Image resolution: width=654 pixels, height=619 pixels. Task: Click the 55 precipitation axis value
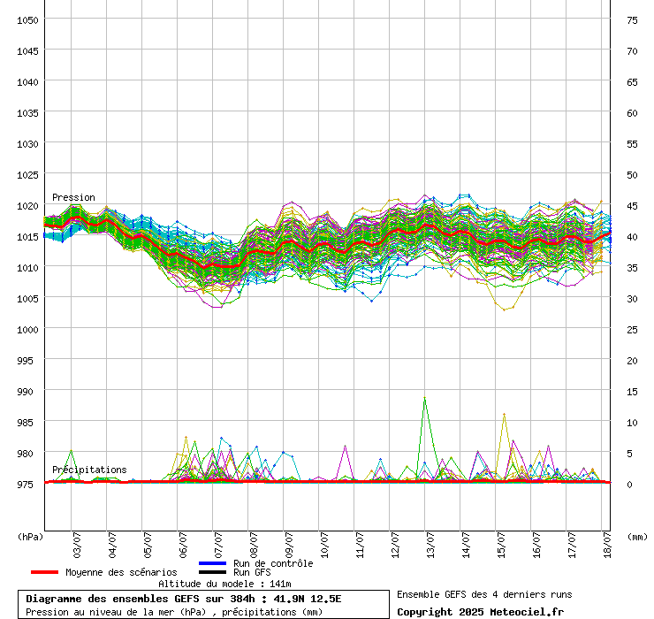click(x=632, y=143)
